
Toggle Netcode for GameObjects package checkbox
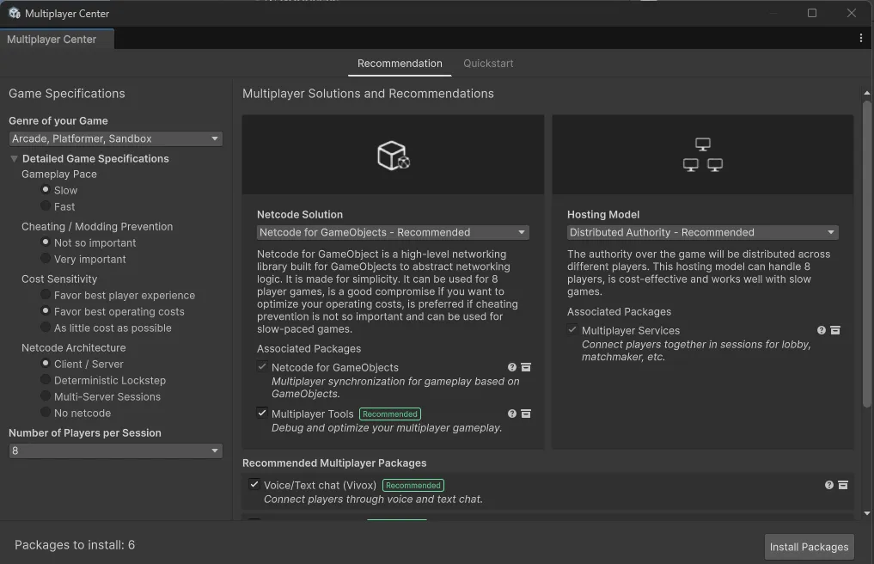click(x=262, y=366)
